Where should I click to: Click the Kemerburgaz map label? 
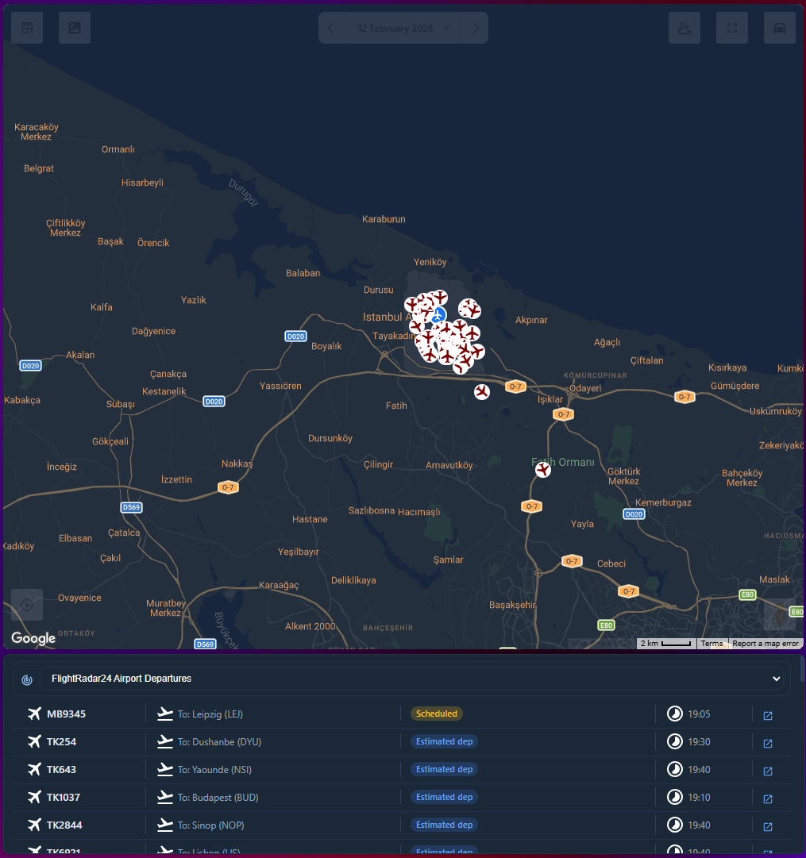point(663,502)
